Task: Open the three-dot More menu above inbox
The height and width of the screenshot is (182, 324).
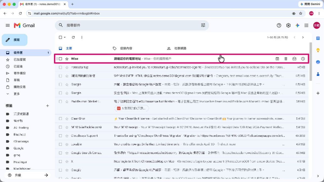Action: tap(82, 37)
